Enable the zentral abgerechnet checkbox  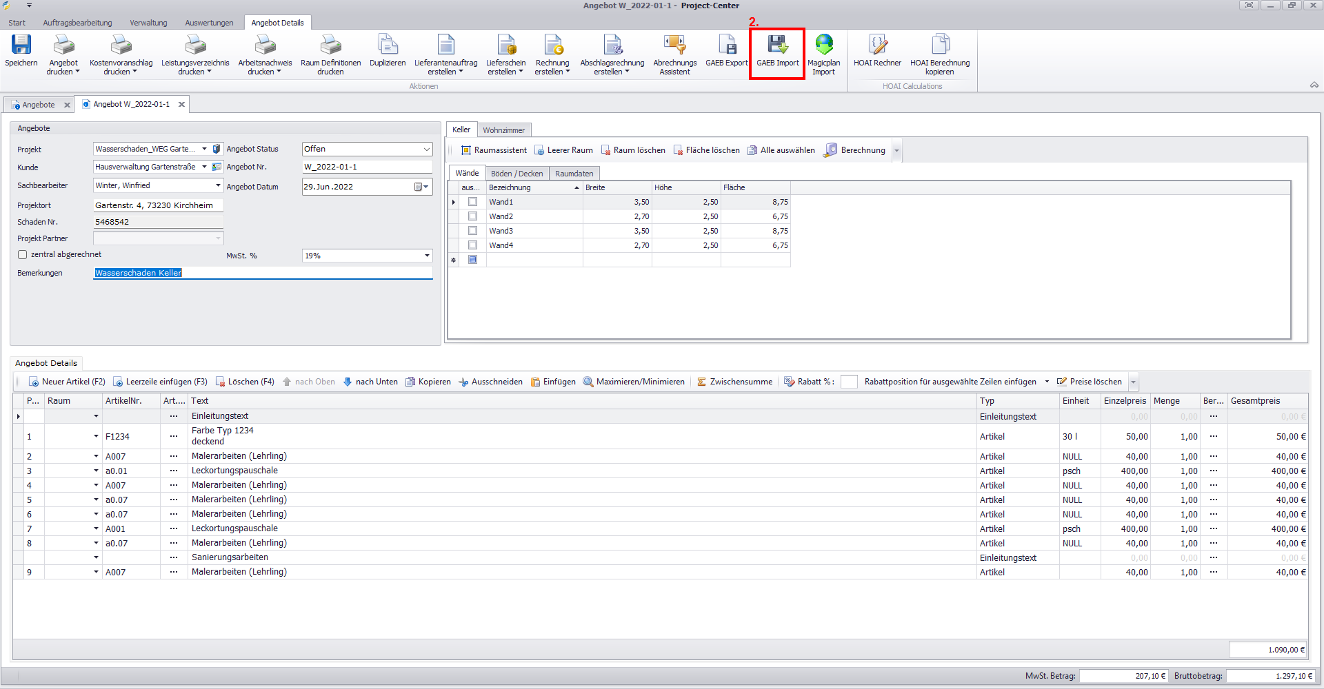point(23,255)
